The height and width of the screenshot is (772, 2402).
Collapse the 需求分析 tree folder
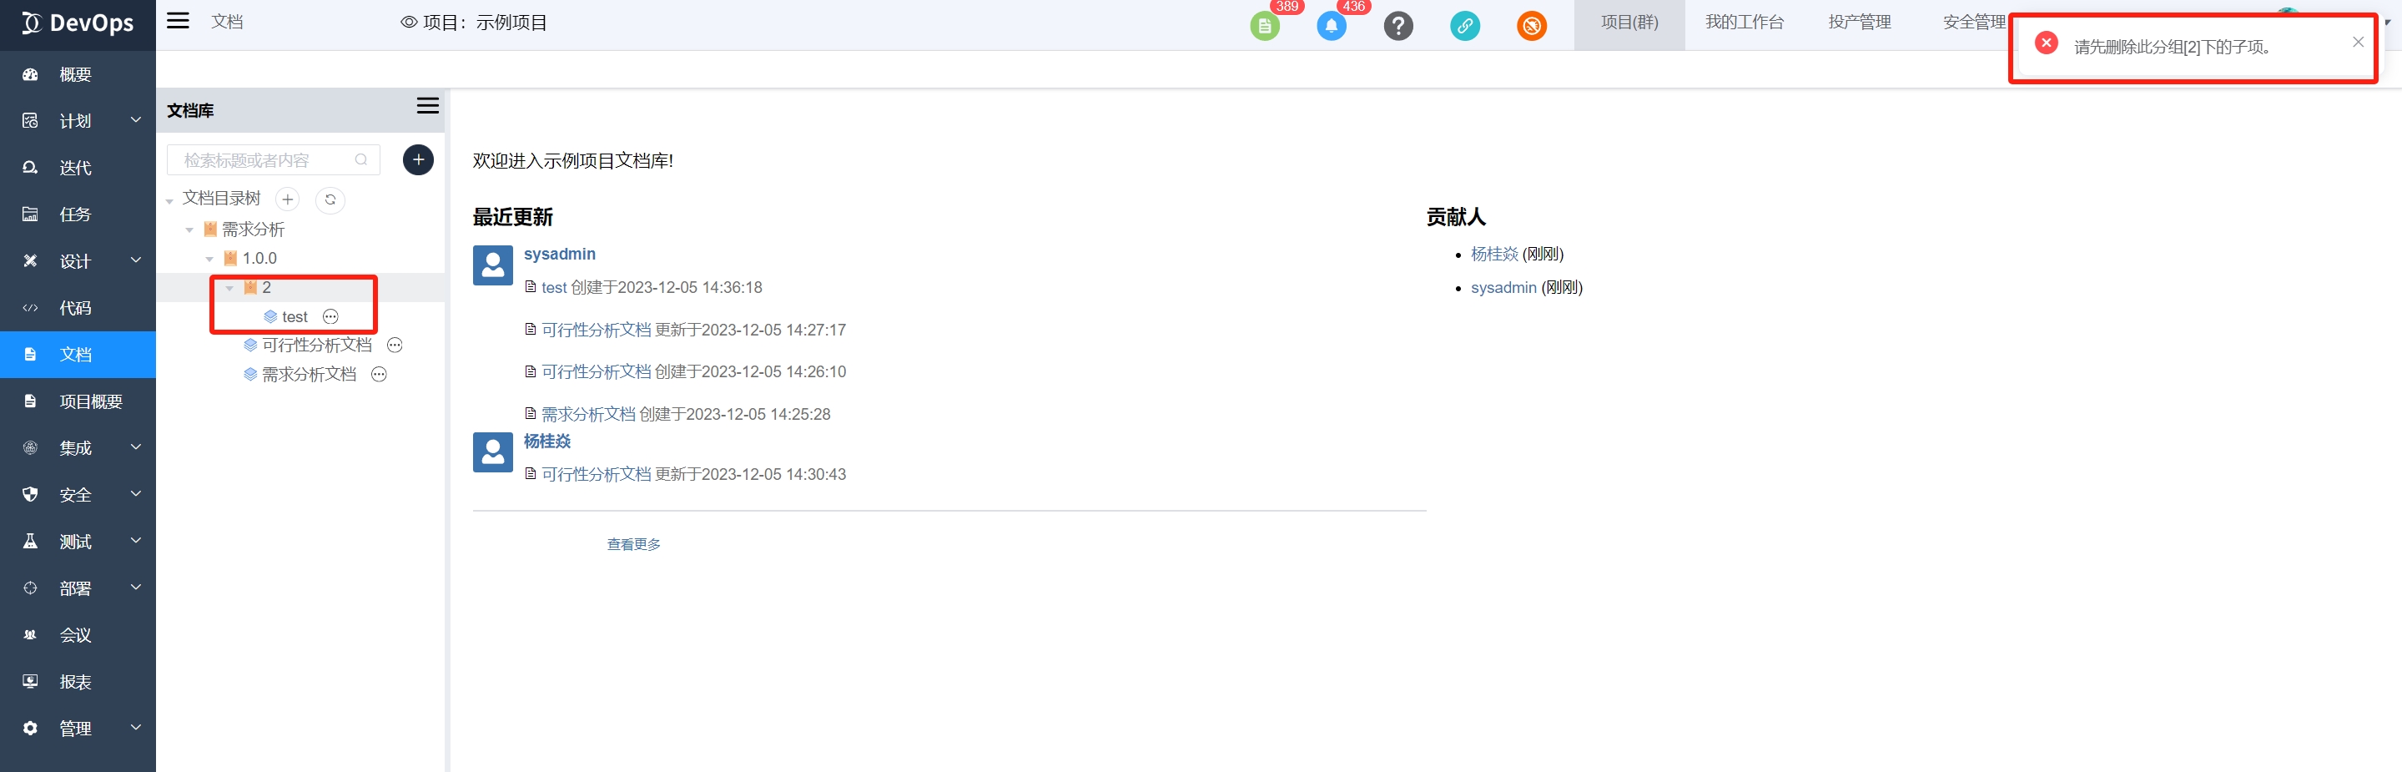[x=189, y=230]
